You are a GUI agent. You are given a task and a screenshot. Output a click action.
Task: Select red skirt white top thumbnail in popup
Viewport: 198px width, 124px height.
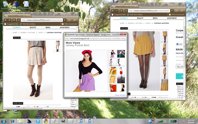tap(121, 71)
